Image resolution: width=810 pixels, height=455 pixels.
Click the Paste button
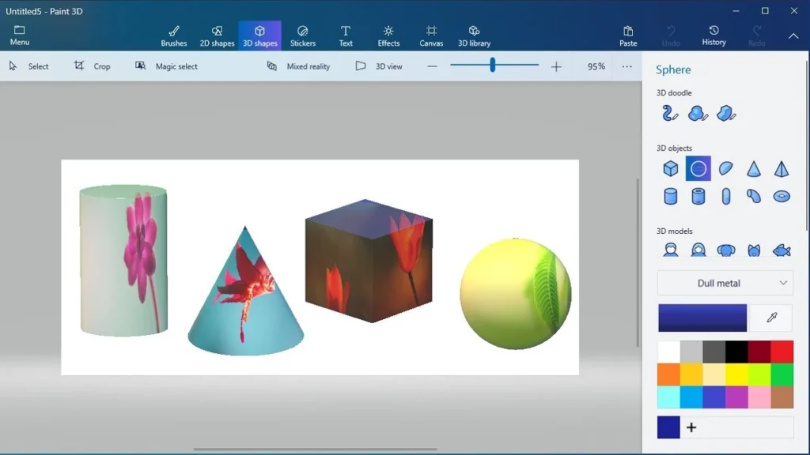(x=628, y=36)
